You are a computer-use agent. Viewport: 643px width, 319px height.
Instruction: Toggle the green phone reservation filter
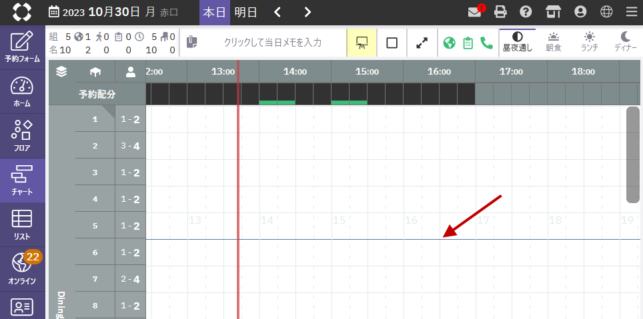click(486, 43)
